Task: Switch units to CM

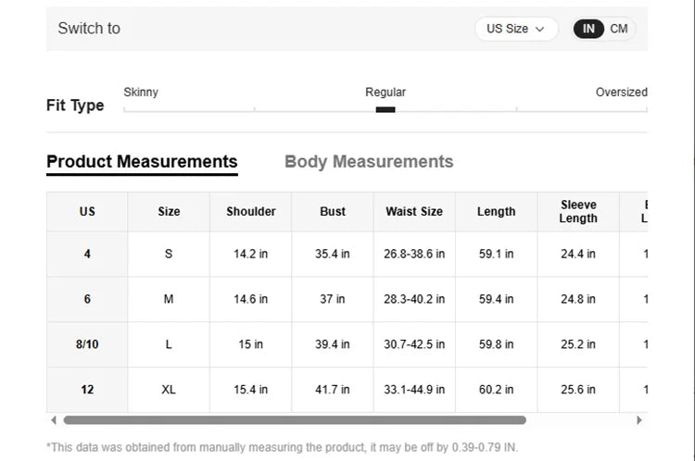Action: (619, 29)
